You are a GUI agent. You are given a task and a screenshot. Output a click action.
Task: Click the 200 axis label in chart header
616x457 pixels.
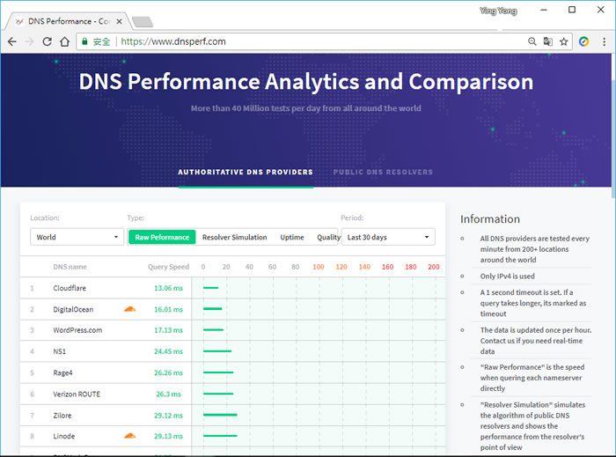[433, 267]
